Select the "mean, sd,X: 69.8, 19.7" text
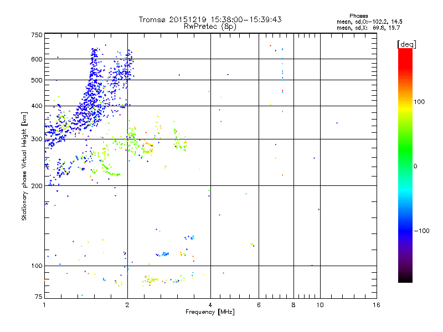Image resolution: width=443 pixels, height=332 pixels. click(368, 28)
